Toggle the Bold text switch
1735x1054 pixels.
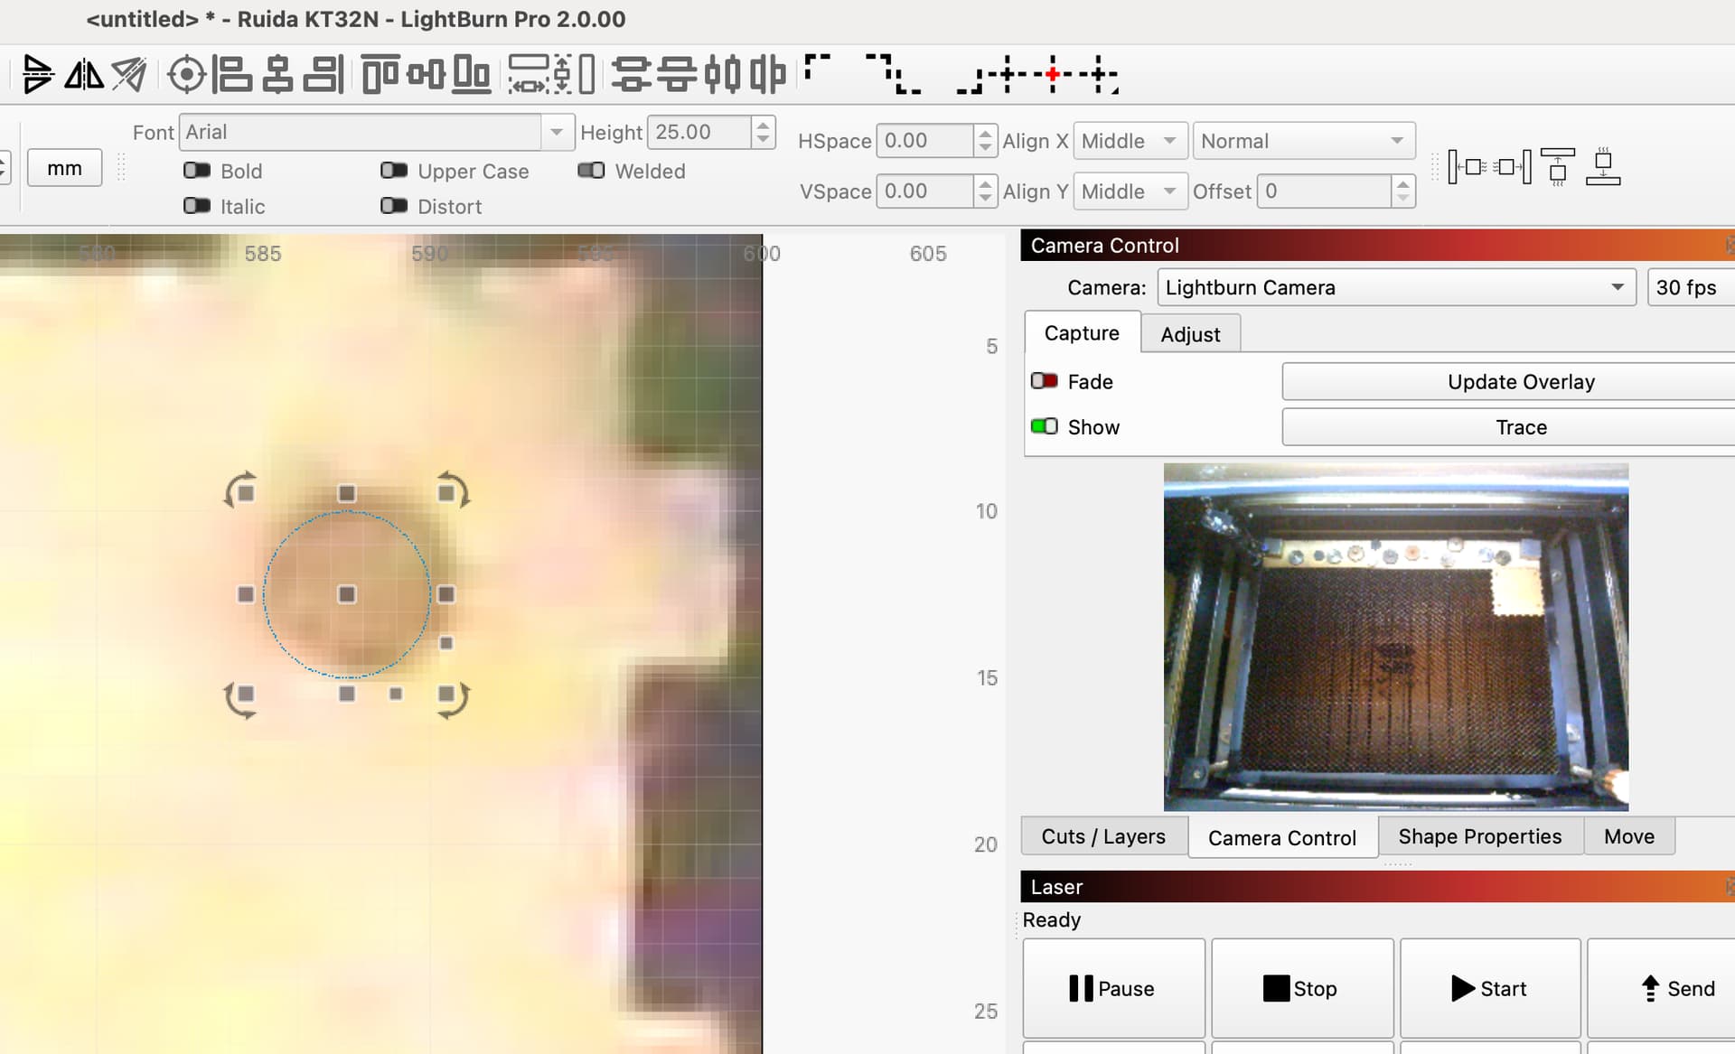coord(197,171)
